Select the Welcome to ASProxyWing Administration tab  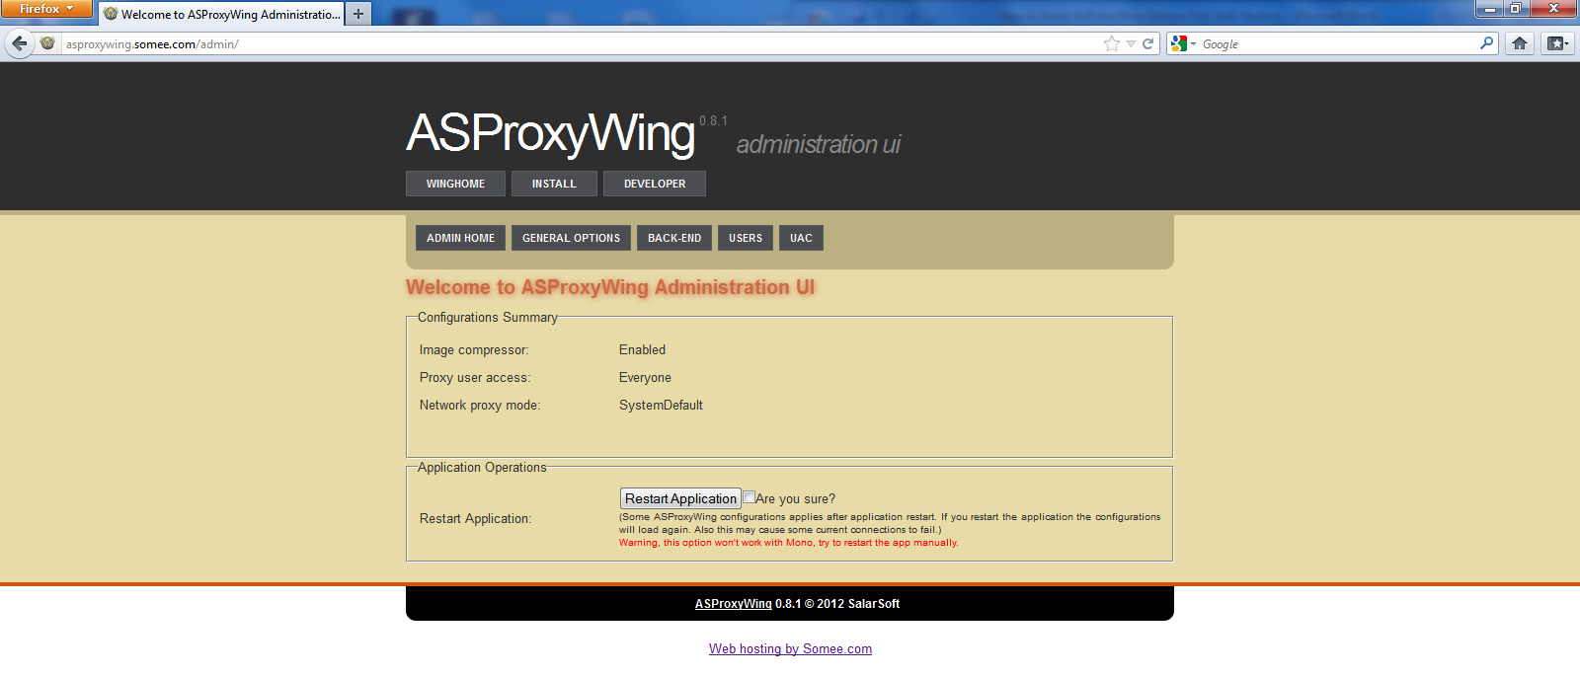pos(221,14)
